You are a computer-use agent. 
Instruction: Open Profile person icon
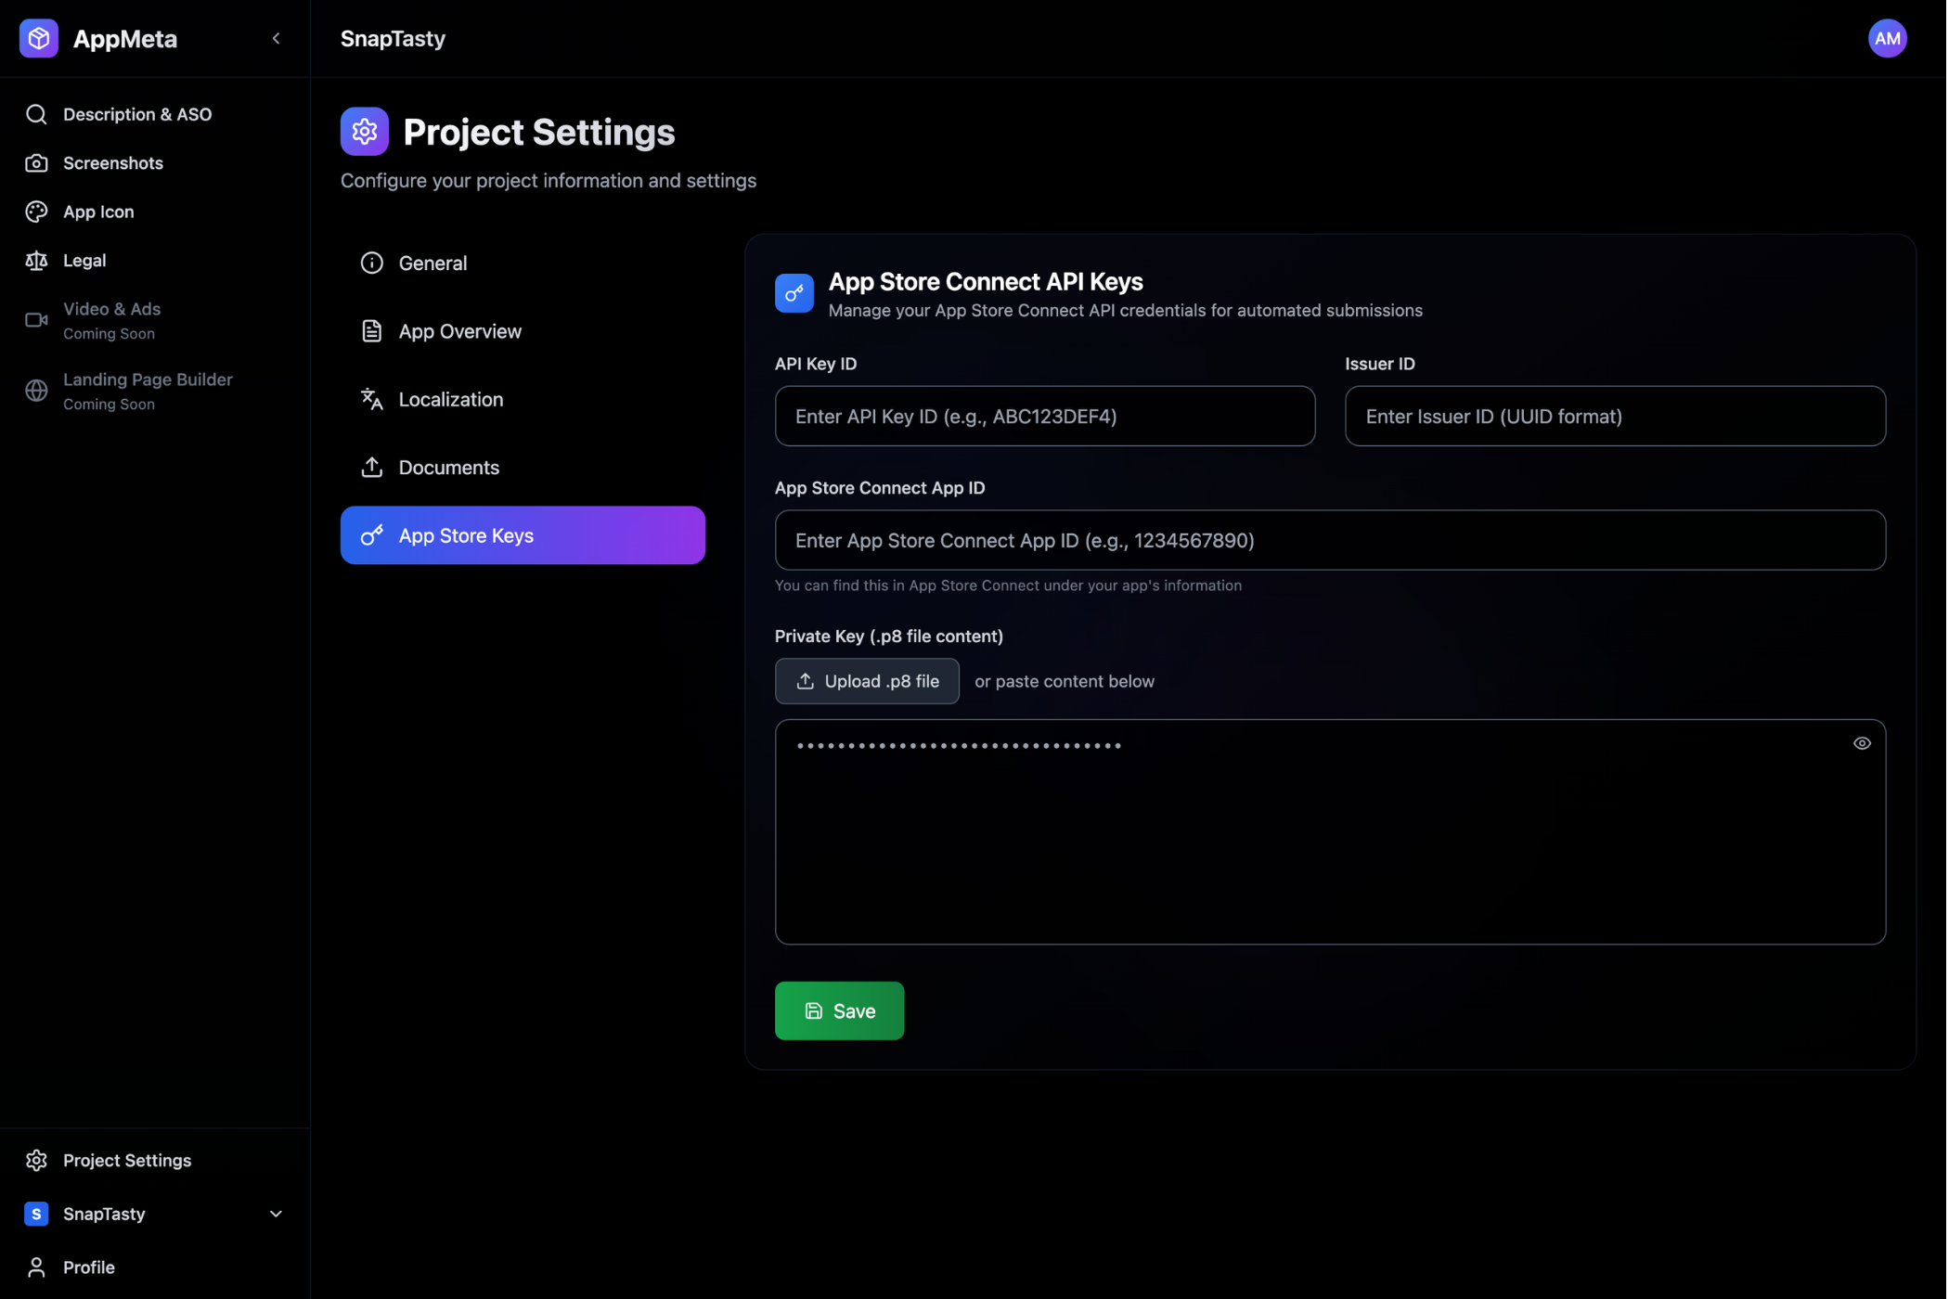(36, 1267)
